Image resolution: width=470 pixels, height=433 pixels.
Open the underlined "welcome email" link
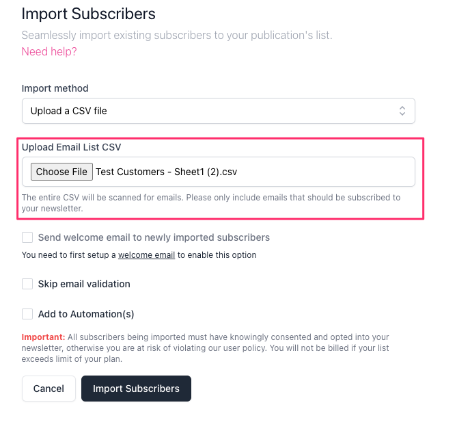146,255
